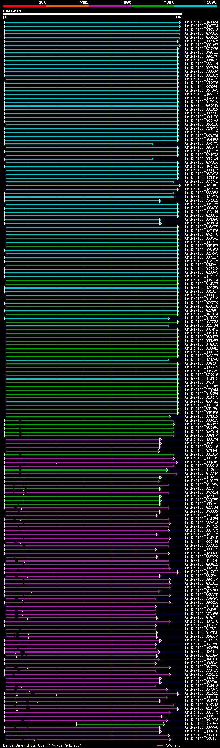Select hit UniRef100_Q7U789
The width and height of the screenshot is (220, 748).
[x=201, y=360]
